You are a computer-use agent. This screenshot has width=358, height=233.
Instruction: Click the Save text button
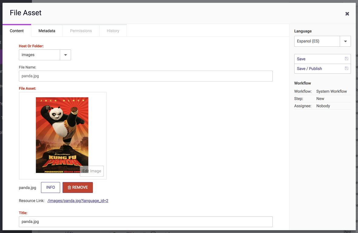tap(301, 59)
